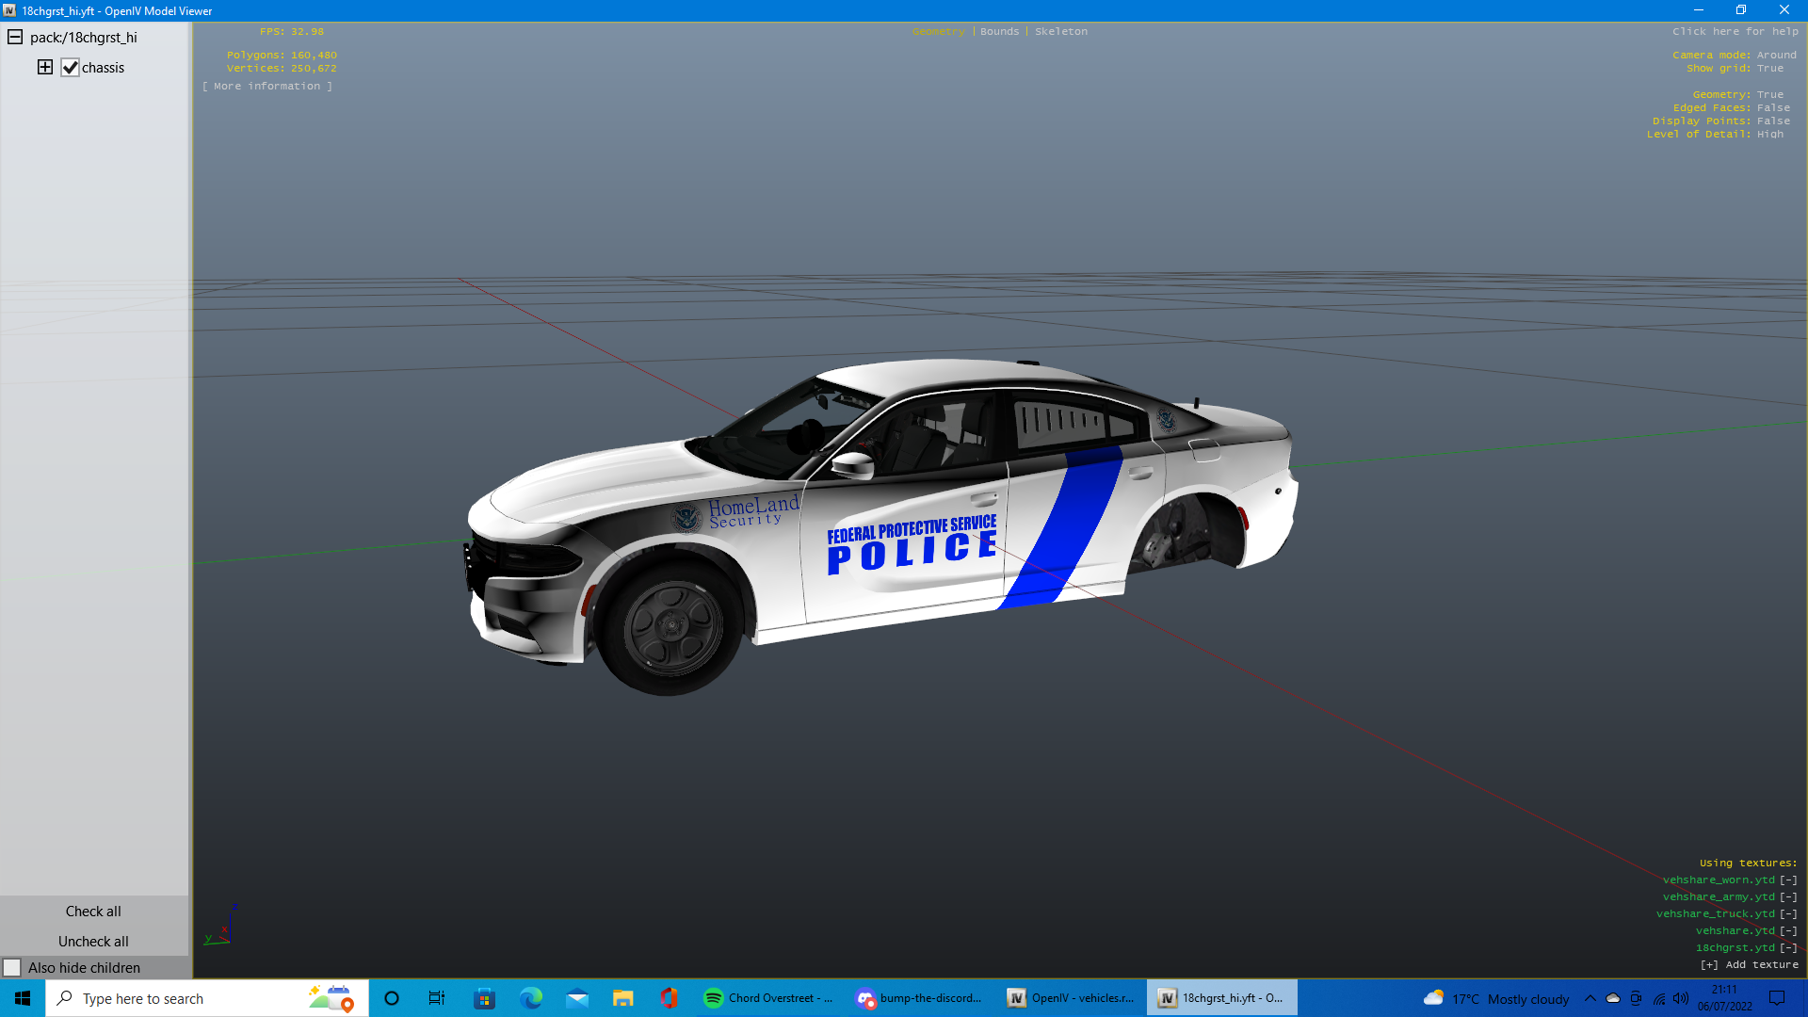Toggle Edged Faces setting value
The width and height of the screenshot is (1808, 1017).
coord(1773,108)
